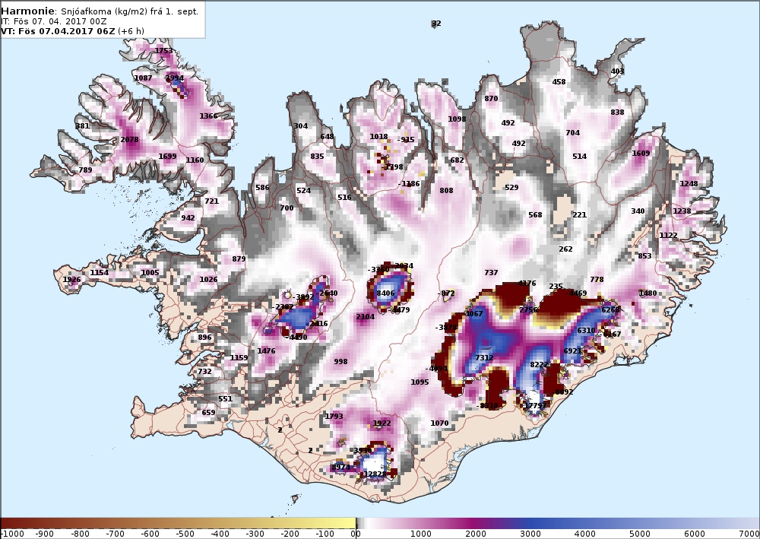Screen dimensions: 760x539
Task: Click the map value 1926
Action: 71,280
